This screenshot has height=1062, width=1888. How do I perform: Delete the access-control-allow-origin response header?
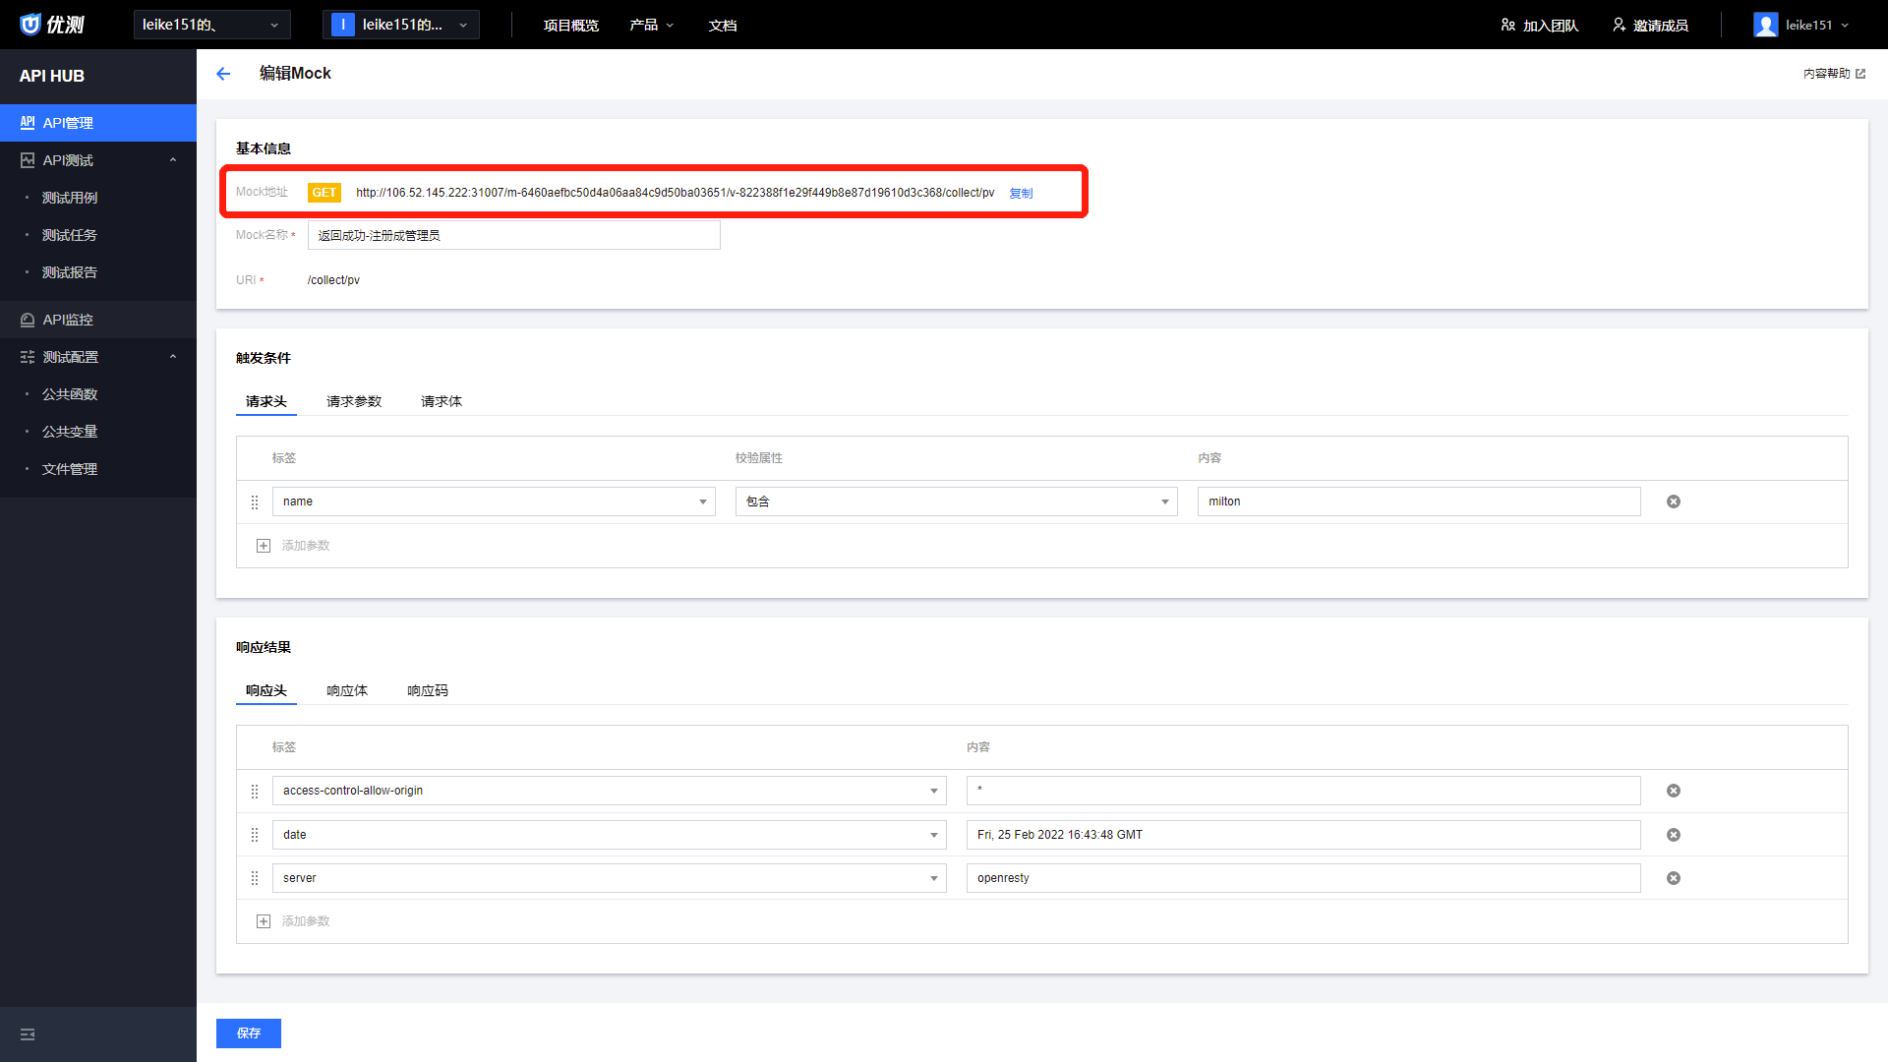coord(1674,791)
